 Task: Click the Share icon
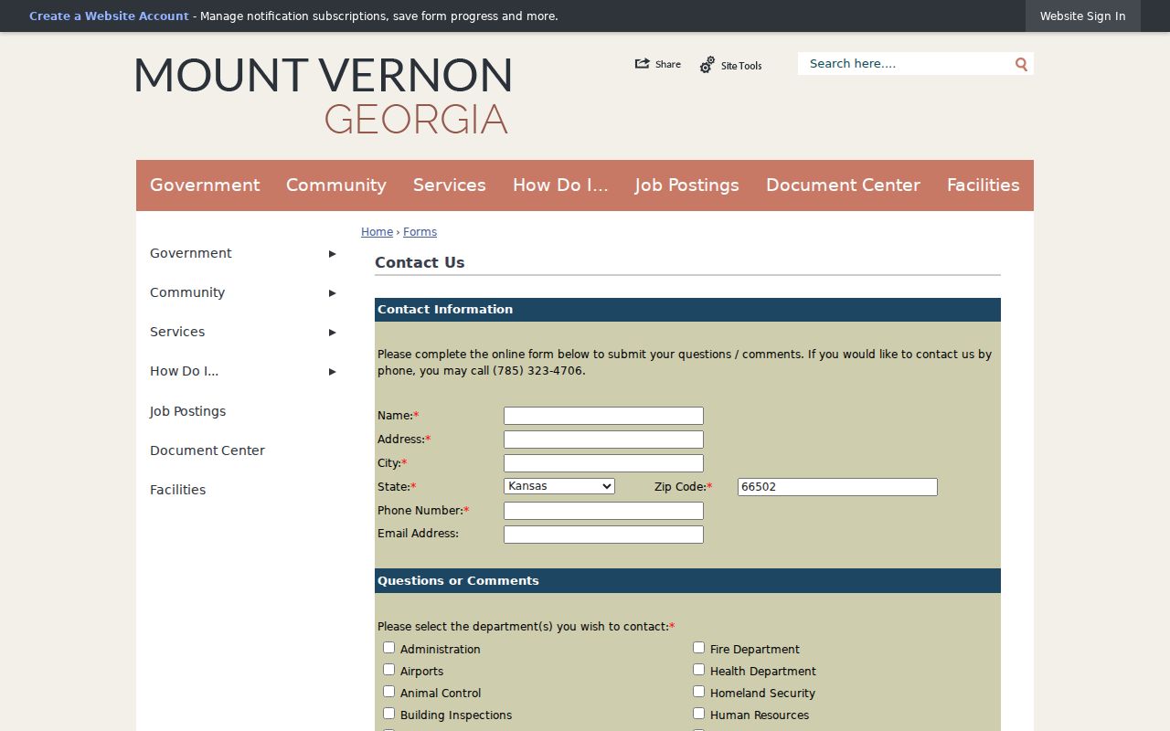pyautogui.click(x=643, y=64)
